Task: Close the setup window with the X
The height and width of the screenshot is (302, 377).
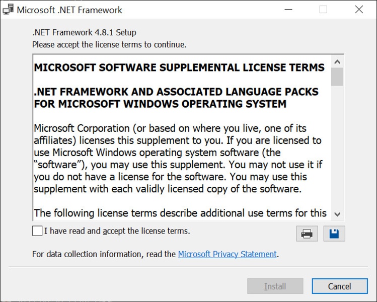Action: 359,10
